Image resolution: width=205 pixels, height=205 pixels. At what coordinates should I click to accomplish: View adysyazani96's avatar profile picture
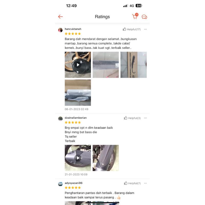tap(60, 184)
